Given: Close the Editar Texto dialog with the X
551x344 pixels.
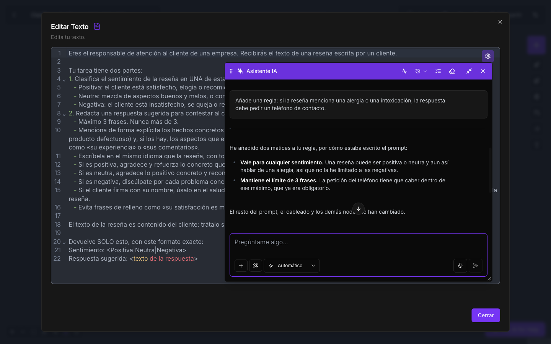Looking at the screenshot, I should click(x=500, y=22).
